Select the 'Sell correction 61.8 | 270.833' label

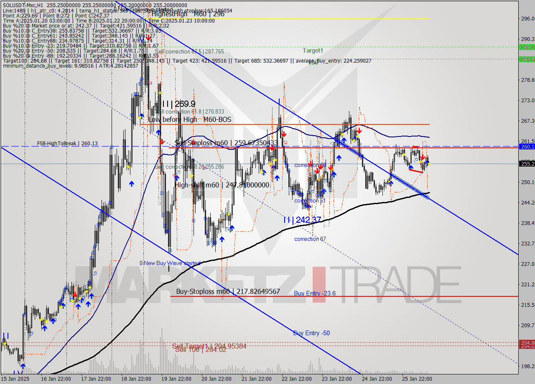tap(189, 112)
